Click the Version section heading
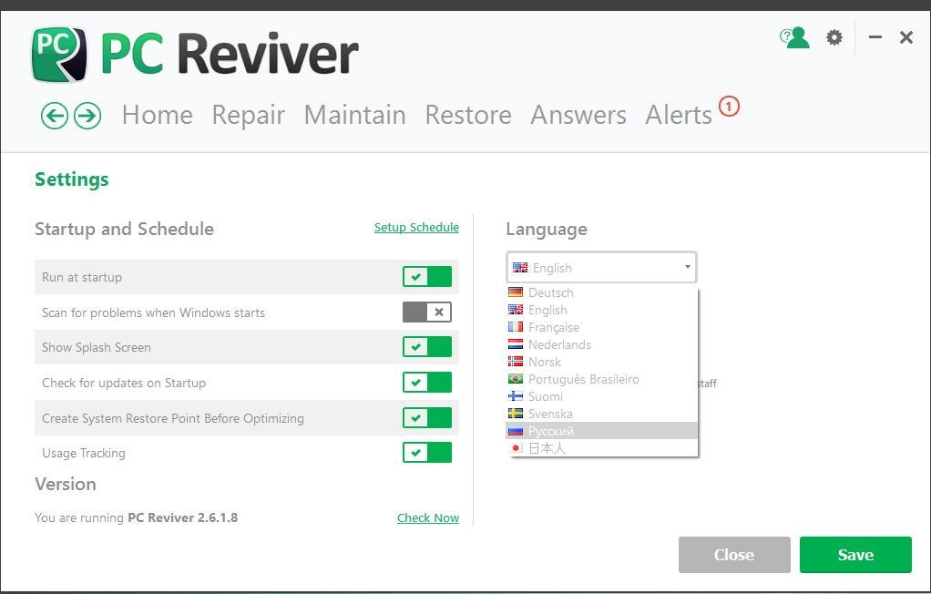931x594 pixels. tap(66, 484)
